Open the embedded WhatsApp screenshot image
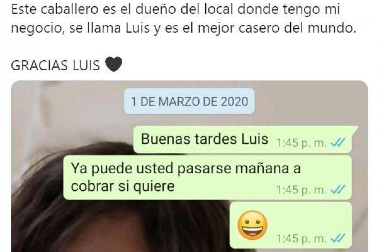This screenshot has width=379, height=252. [189, 166]
